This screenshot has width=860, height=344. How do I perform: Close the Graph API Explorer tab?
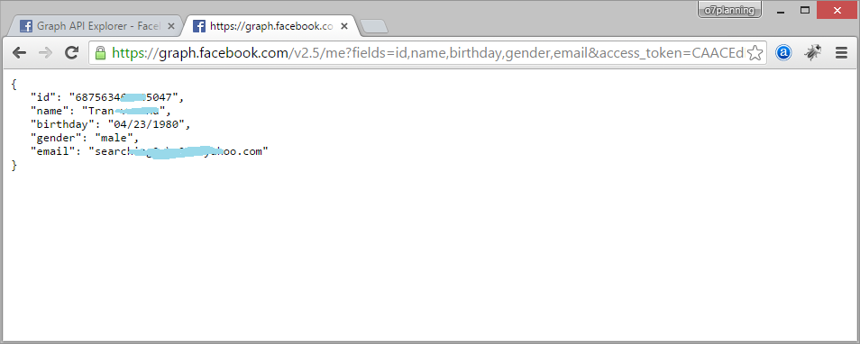[x=170, y=26]
